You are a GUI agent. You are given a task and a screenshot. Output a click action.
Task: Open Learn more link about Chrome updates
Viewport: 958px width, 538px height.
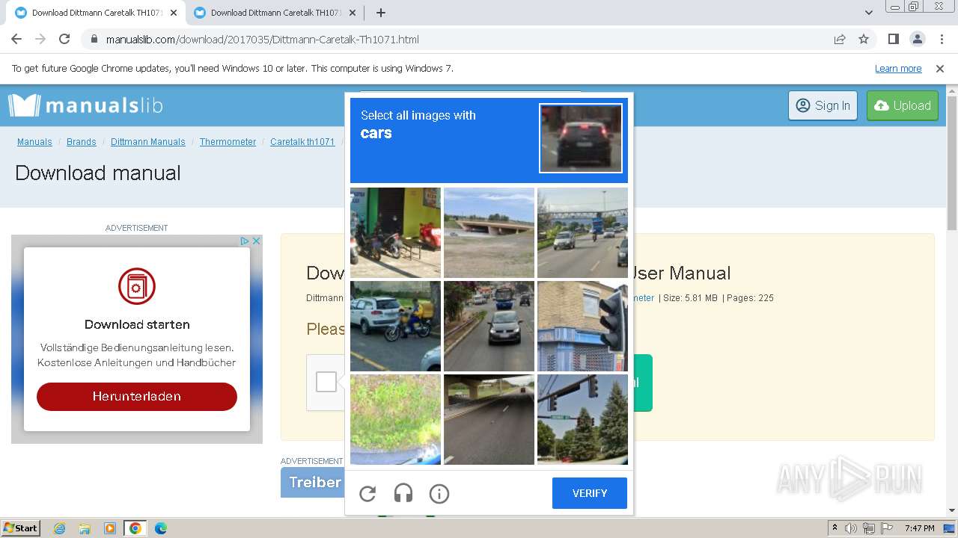898,68
